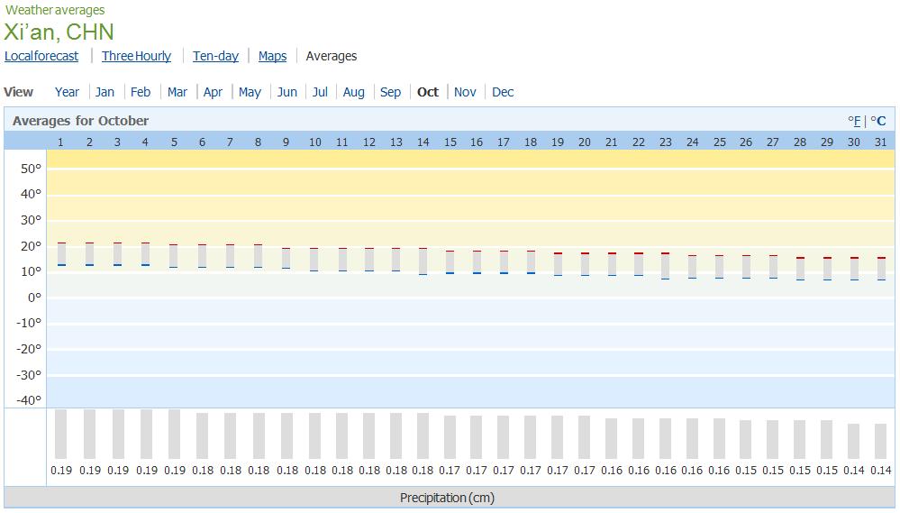Open the Local forecast link
This screenshot has height=513, width=900.
[x=41, y=56]
